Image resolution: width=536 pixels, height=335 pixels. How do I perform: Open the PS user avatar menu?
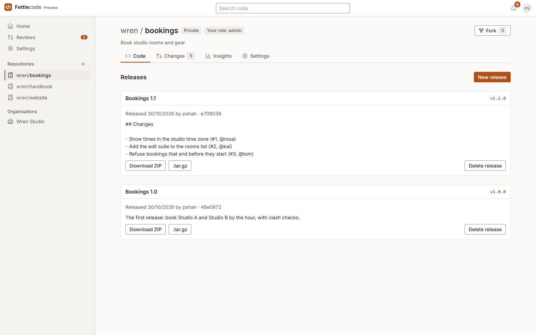pyautogui.click(x=527, y=8)
